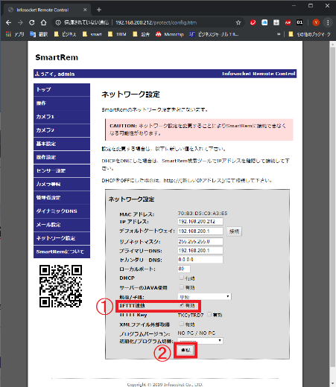This screenshot has height=387, width=336.
Task: Open the カメラ2 menu item
Action: (62, 130)
